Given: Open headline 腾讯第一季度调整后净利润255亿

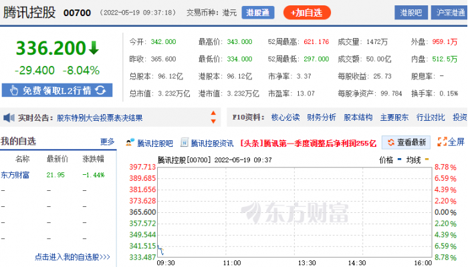Looking at the screenshot, I should coord(308,142).
